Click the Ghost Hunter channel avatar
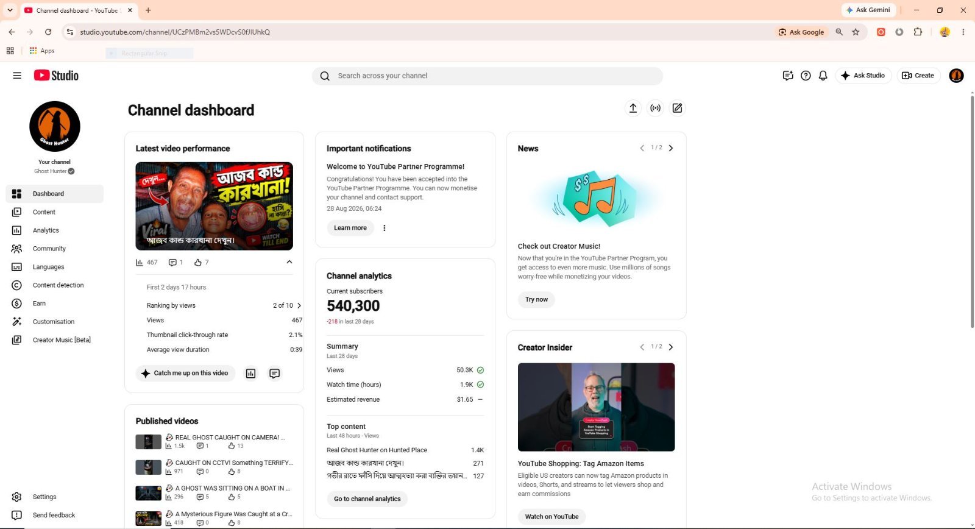Viewport: 975px width, 529px height. click(55, 127)
